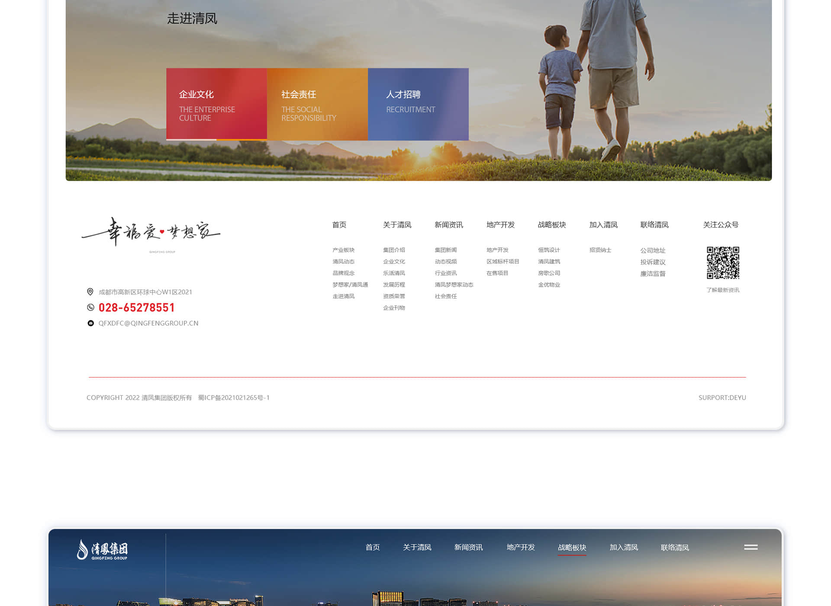Click the WeChat QR code image
Screen dimensions: 831x606
coord(723,263)
